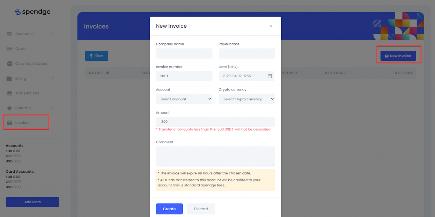This screenshot has height=217, width=435.
Task: Click into the Comment text area
Action: coord(215,157)
